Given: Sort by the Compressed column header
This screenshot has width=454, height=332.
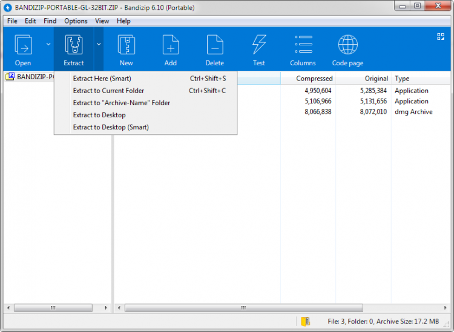Looking at the screenshot, I should (308, 79).
